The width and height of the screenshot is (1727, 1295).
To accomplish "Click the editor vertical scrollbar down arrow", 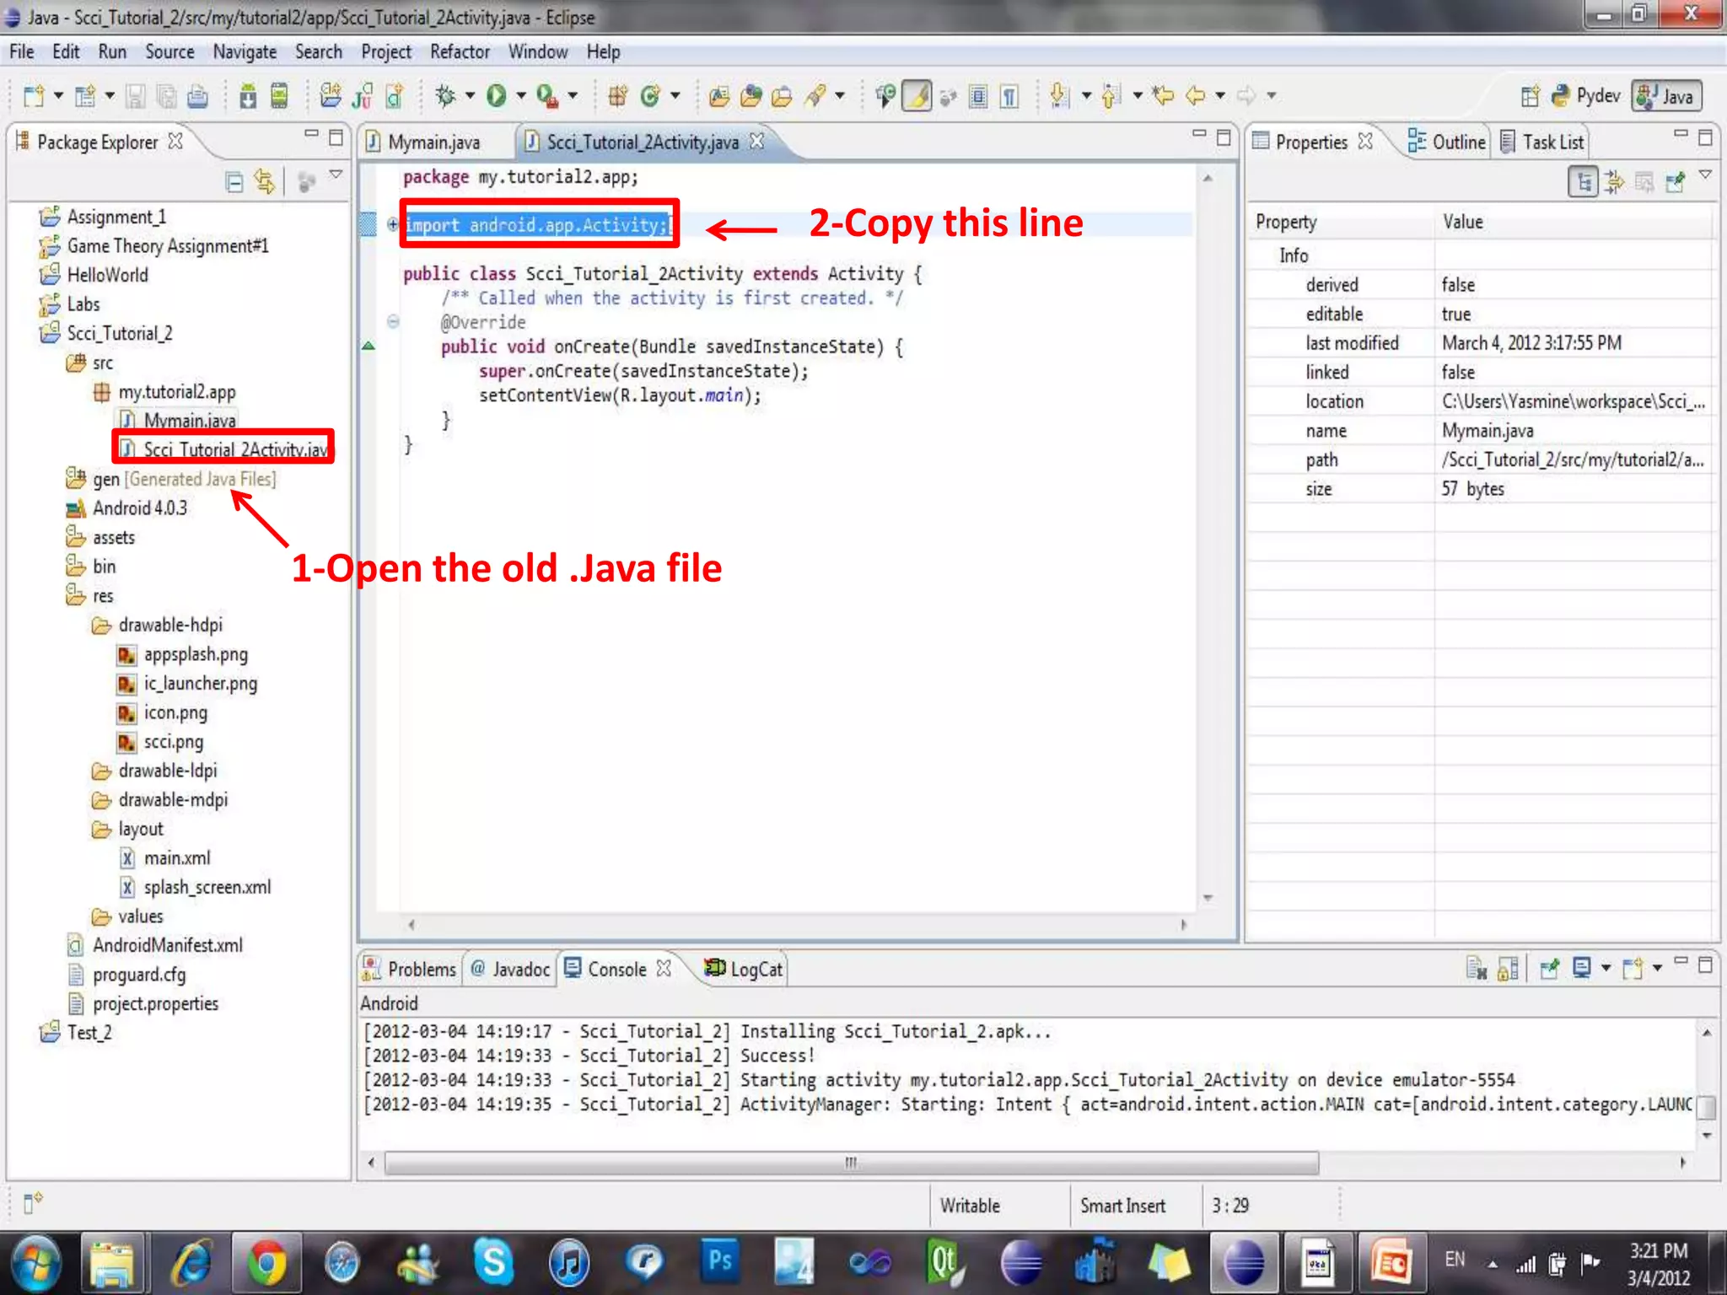I will point(1208,898).
